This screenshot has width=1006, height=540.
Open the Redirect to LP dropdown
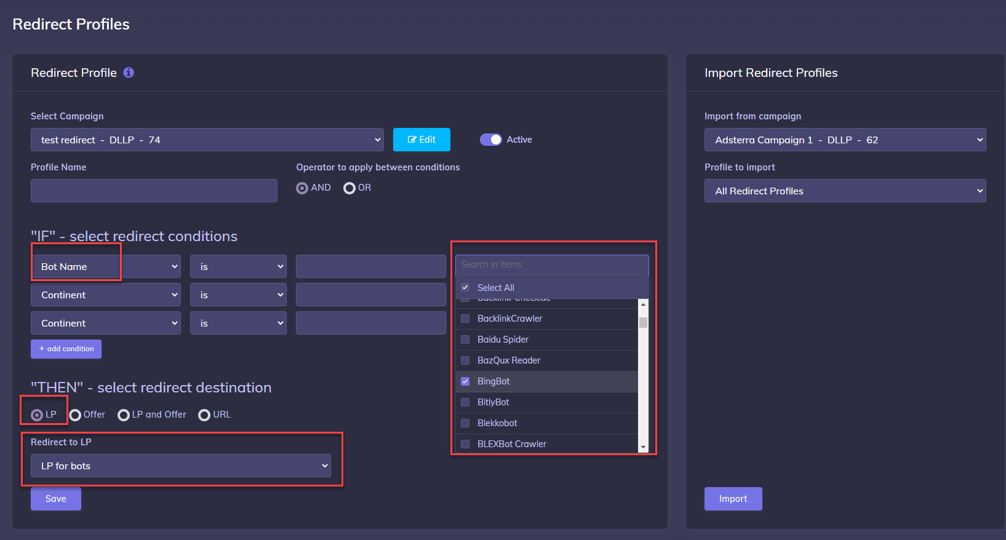181,466
